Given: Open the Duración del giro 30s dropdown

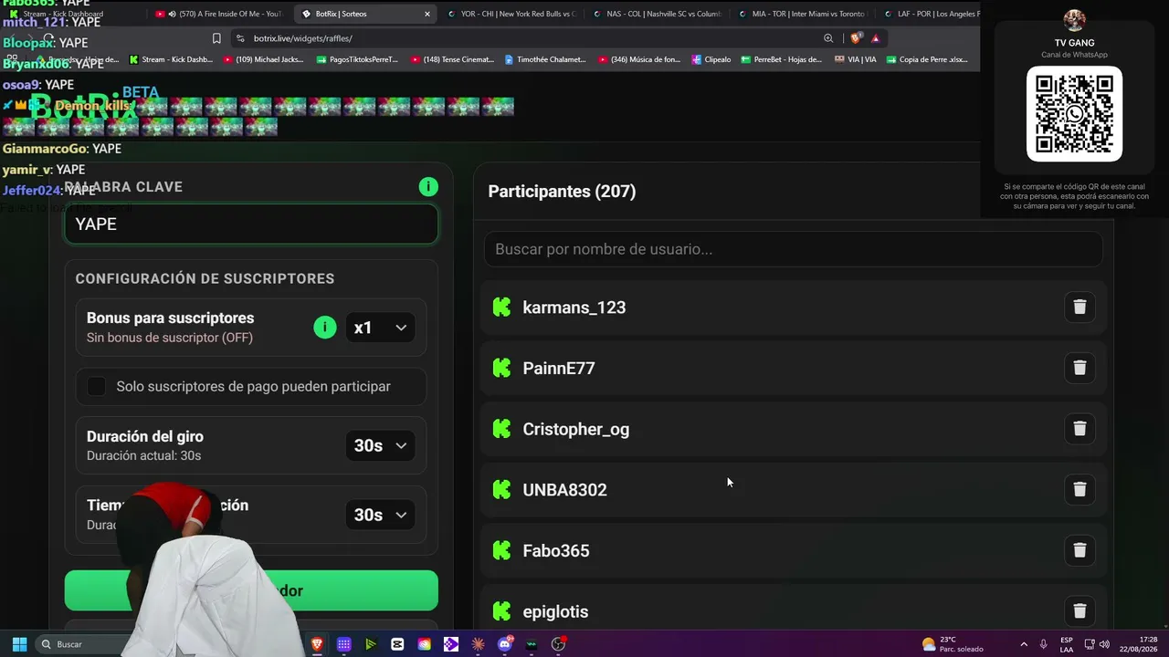Looking at the screenshot, I should pos(380,445).
